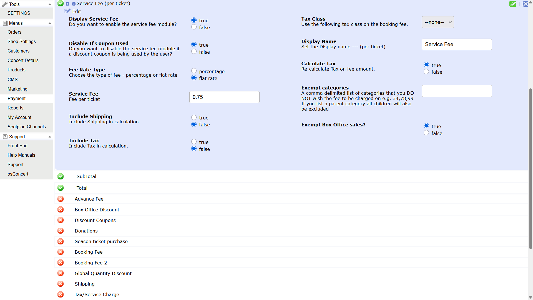Image resolution: width=533 pixels, height=300 pixels.
Task: Move Service Fee module down with arrow icon
Action: coord(74,4)
